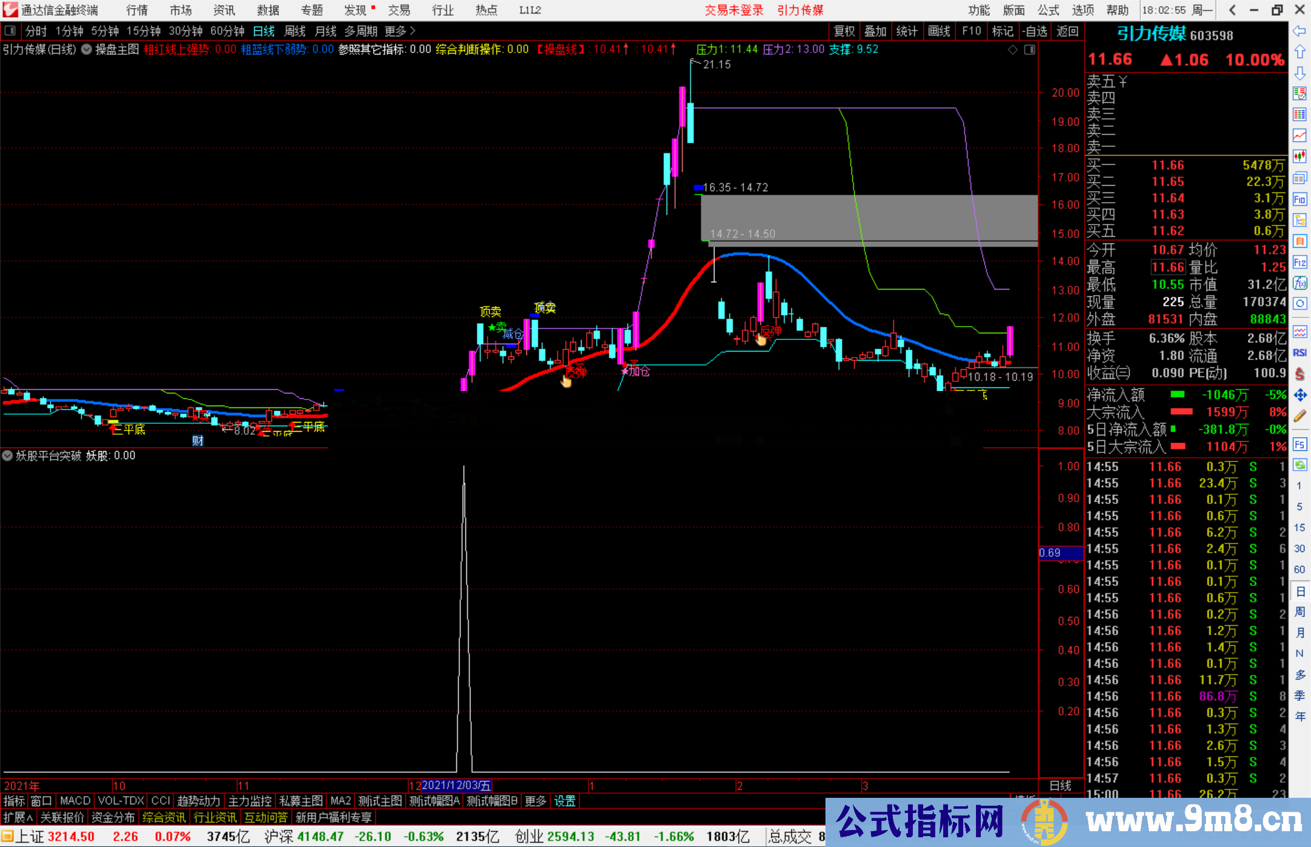This screenshot has height=847, width=1311.
Task: Click the F10 icon in right sidebar
Action: pyautogui.click(x=1299, y=199)
